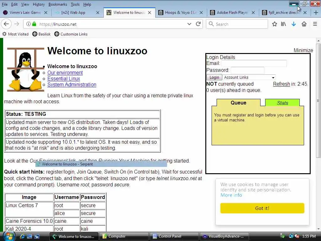This screenshot has width=321, height=241.
Task: Click the page vertical scrollbar thumb
Action: 318,100
